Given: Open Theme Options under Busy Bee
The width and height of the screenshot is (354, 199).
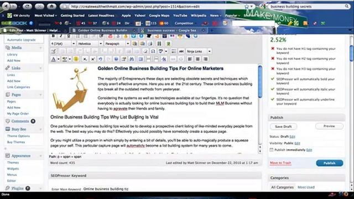Looking at the screenshot, I should pyautogui.click(x=18, y=136).
